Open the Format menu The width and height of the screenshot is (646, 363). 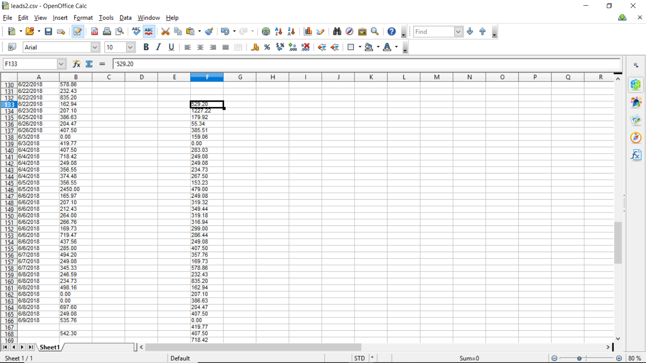[x=83, y=18]
